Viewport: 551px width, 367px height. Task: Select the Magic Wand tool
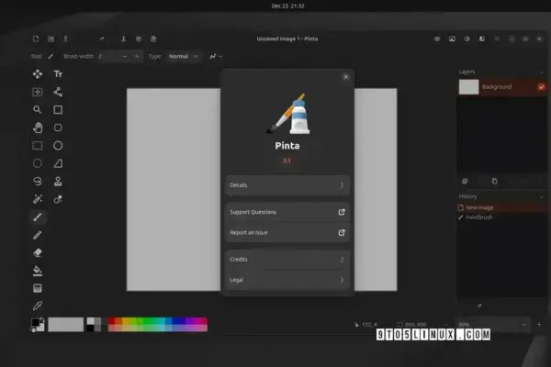(38, 199)
